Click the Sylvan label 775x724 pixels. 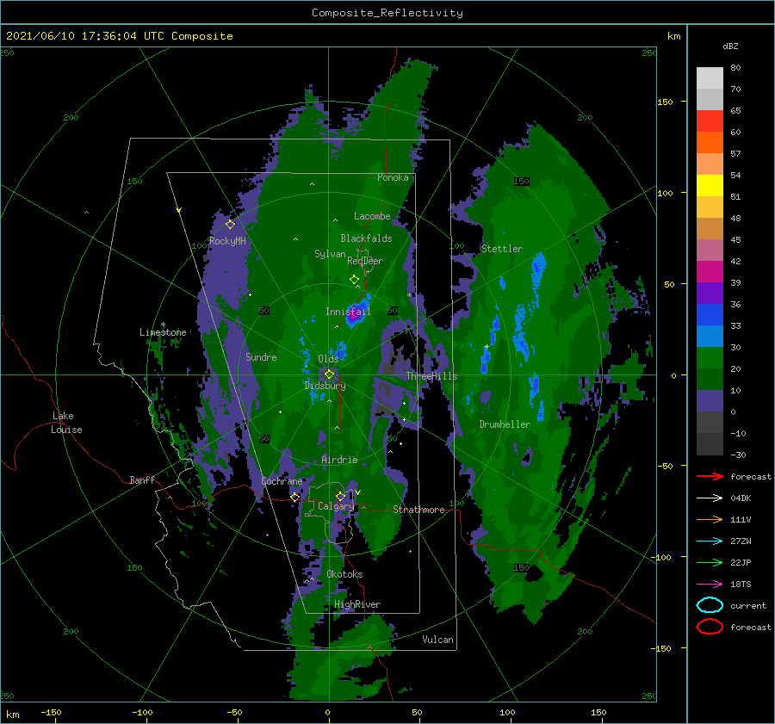330,254
